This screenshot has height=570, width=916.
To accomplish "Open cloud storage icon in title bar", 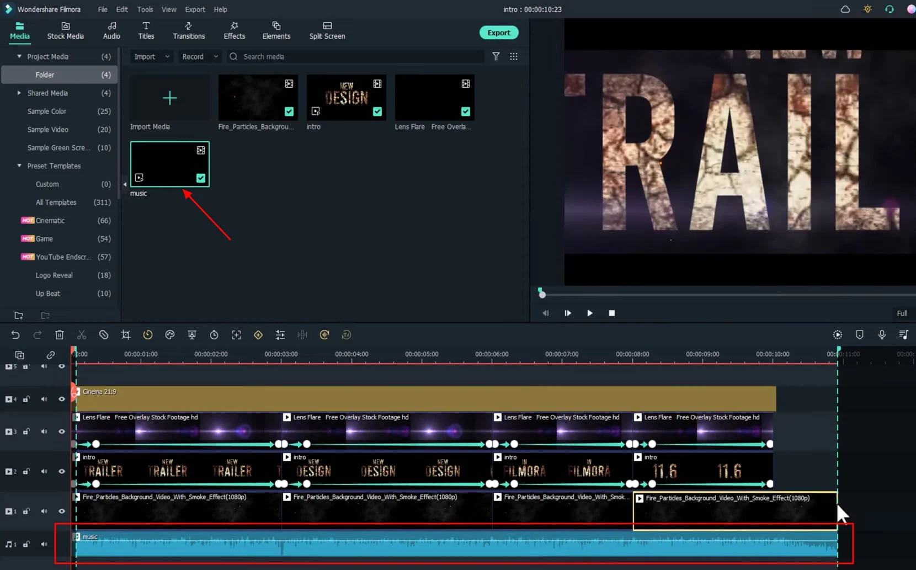I will click(845, 9).
